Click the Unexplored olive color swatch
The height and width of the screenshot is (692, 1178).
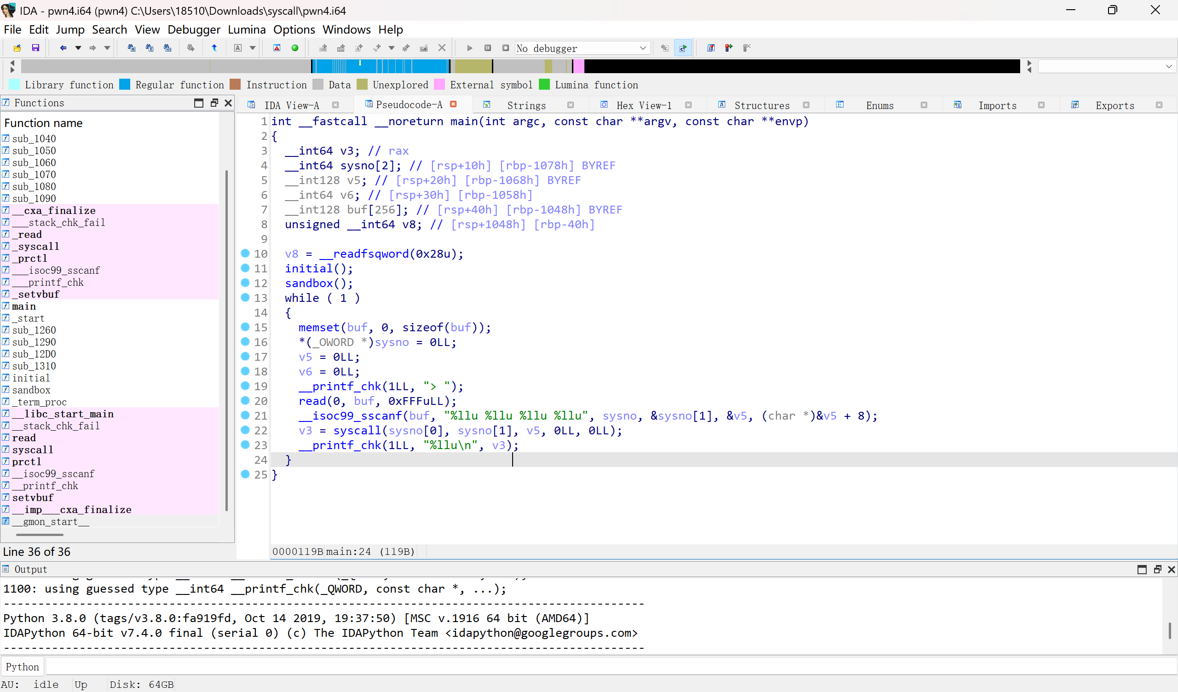tap(362, 84)
